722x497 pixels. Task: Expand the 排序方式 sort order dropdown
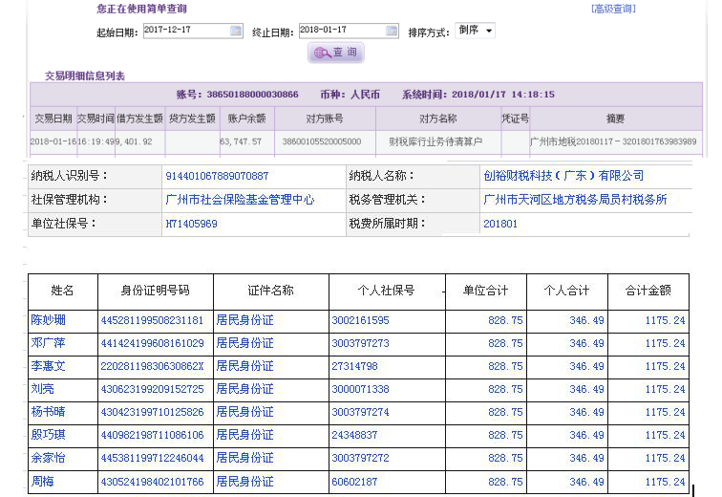point(475,31)
